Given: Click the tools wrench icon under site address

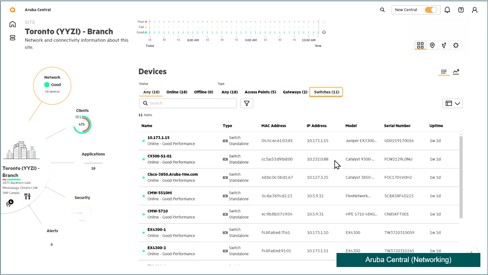Looking at the screenshot, I should [27, 196].
